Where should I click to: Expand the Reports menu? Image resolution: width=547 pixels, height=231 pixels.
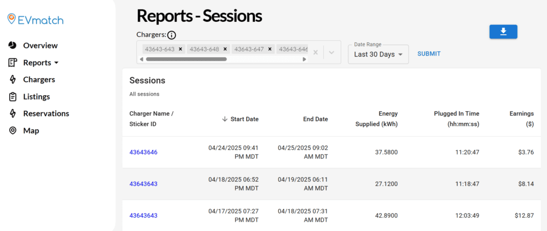point(41,63)
